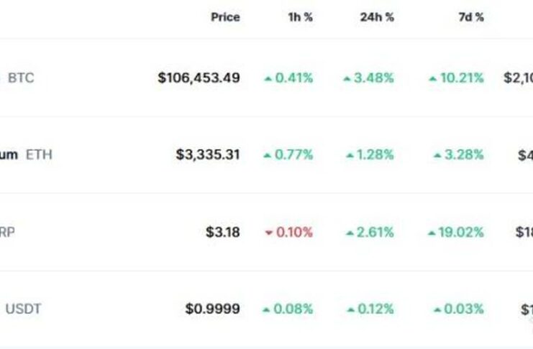This screenshot has height=349, width=533.
Task: Click Tether price $0.9999
Action: pos(213,309)
